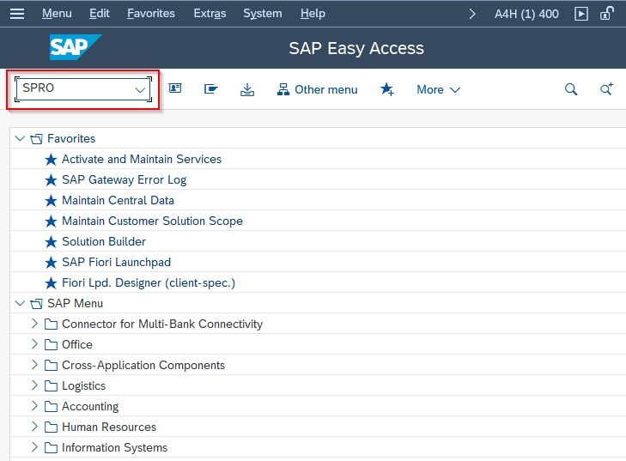Viewport: 626px width, 461px height.
Task: Open the transaction code dropdown arrow
Action: point(140,89)
